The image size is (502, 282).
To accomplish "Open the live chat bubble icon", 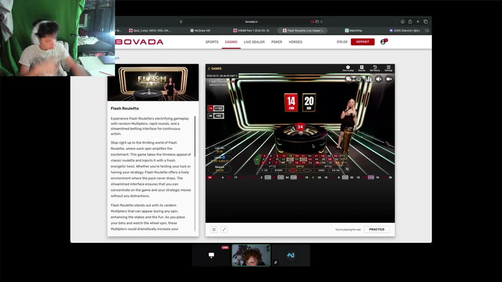I will tap(348, 79).
